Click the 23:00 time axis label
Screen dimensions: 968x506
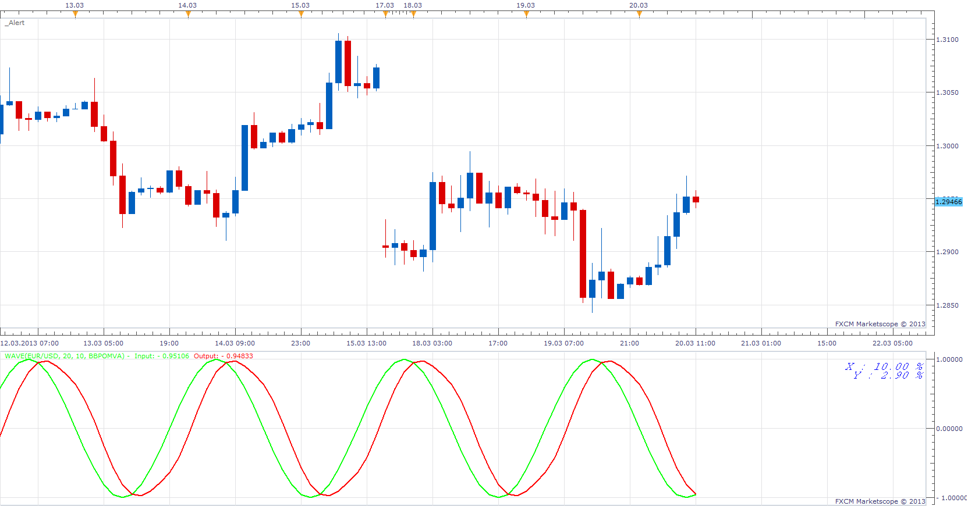pos(300,343)
